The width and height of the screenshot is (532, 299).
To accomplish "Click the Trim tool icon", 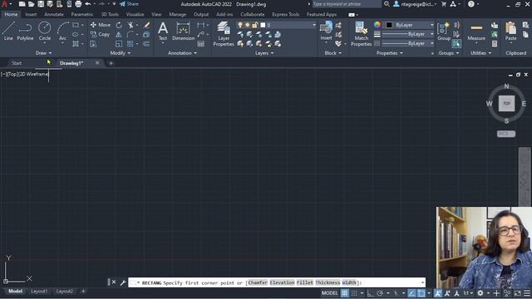I will [131, 25].
